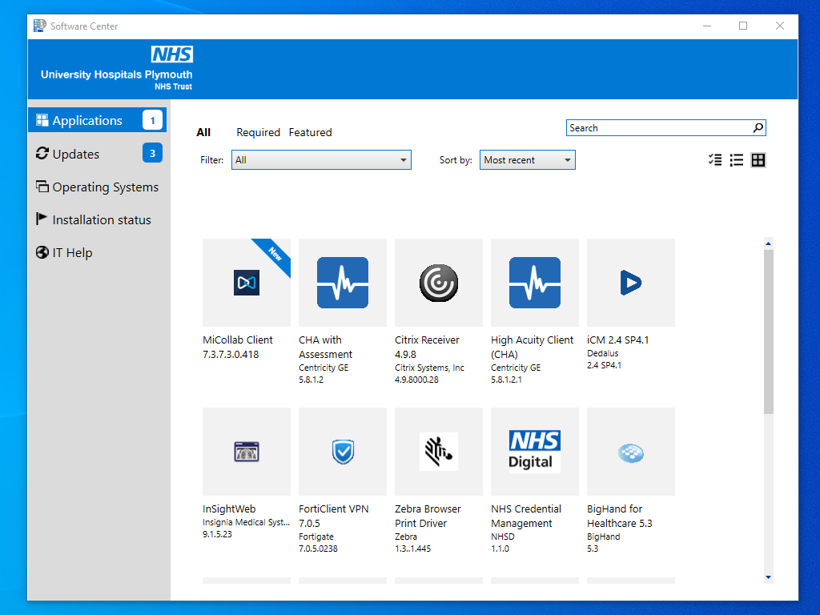The height and width of the screenshot is (615, 820).
Task: Click the 'iCM 2.4 SP4.1' title text
Action: 617,340
